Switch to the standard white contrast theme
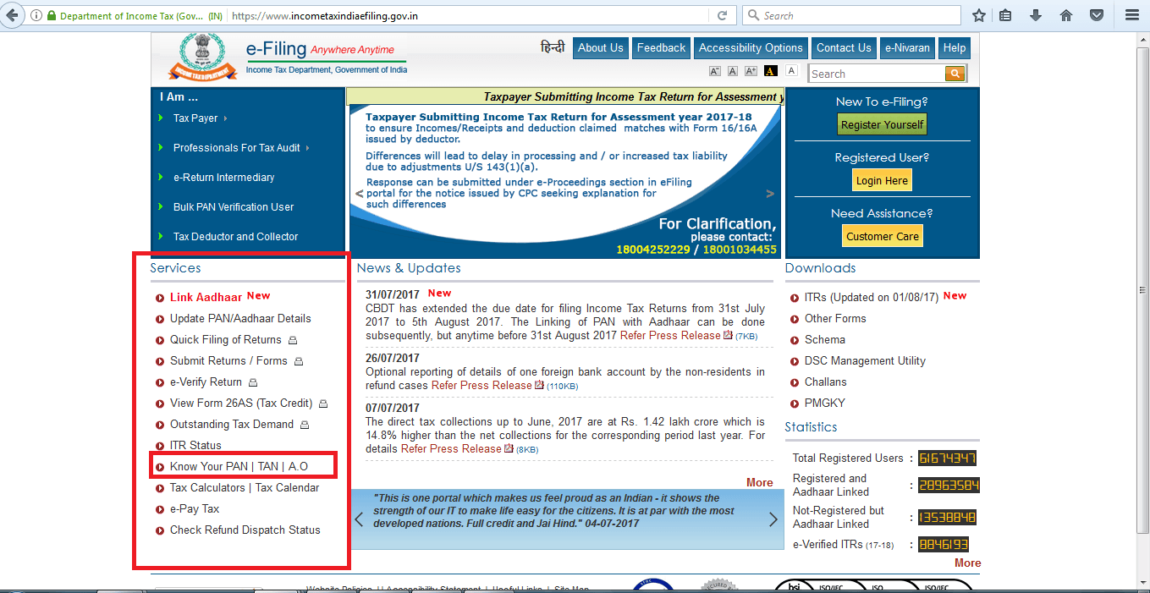Screen dimensions: 1150x593 (x=791, y=71)
